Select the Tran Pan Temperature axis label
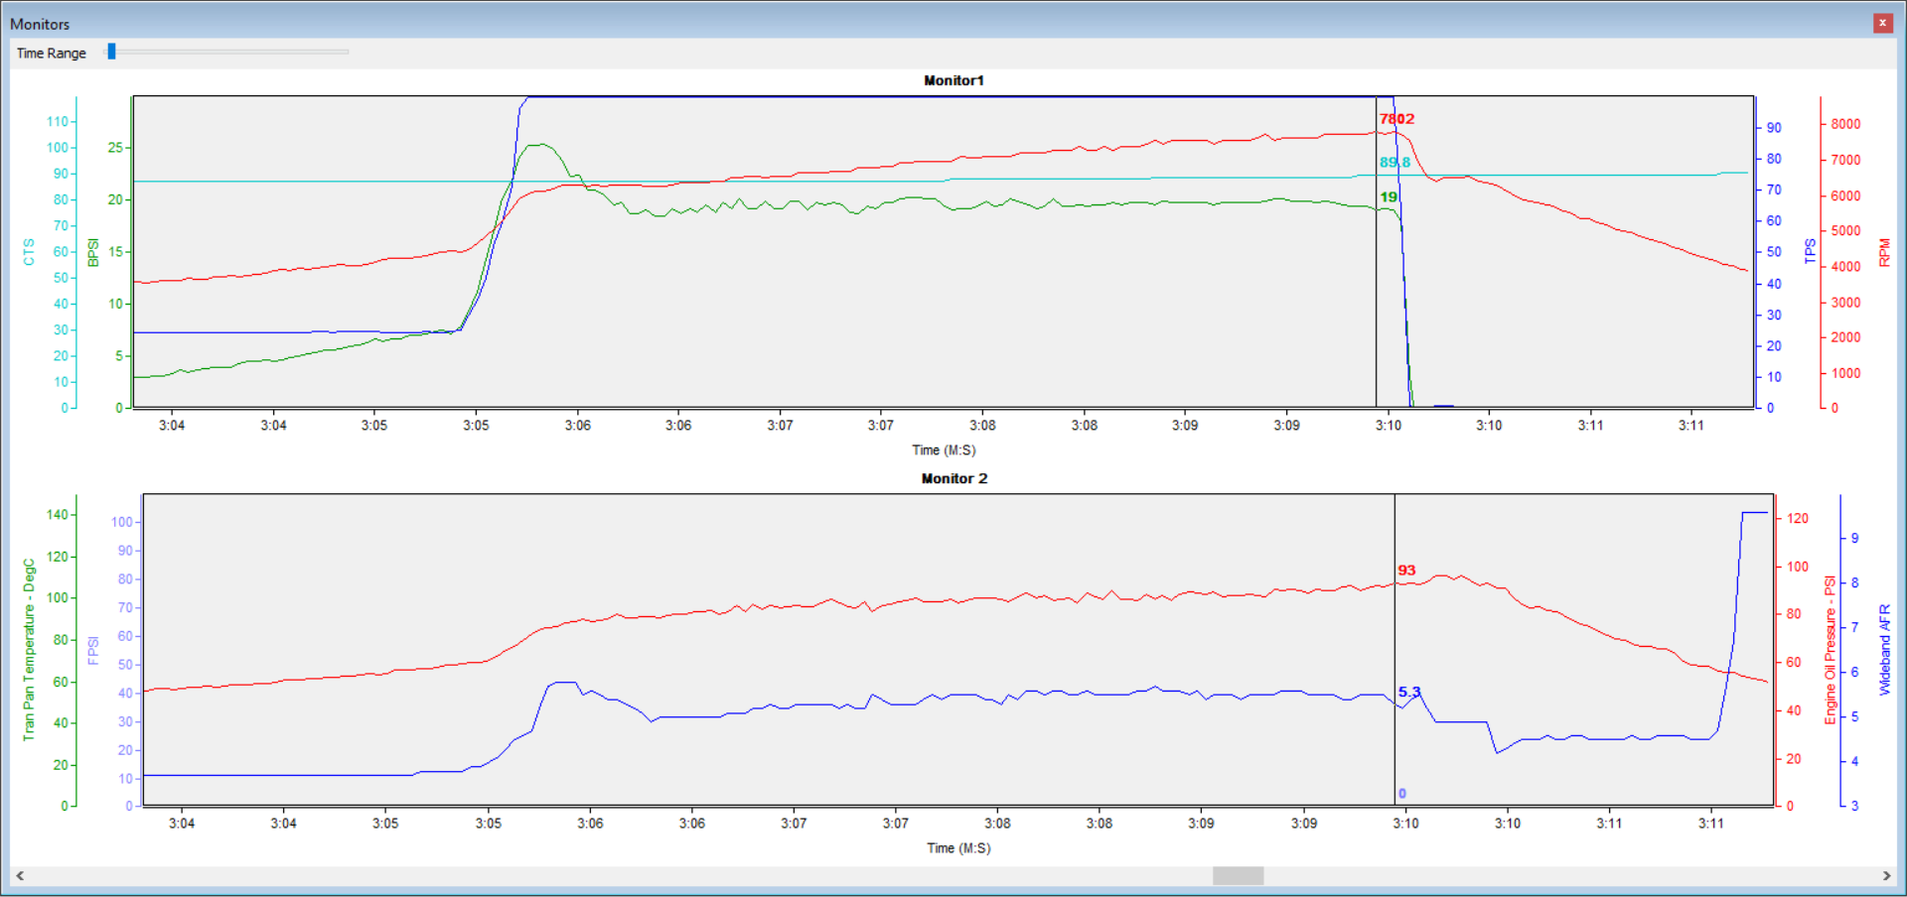 click(29, 649)
